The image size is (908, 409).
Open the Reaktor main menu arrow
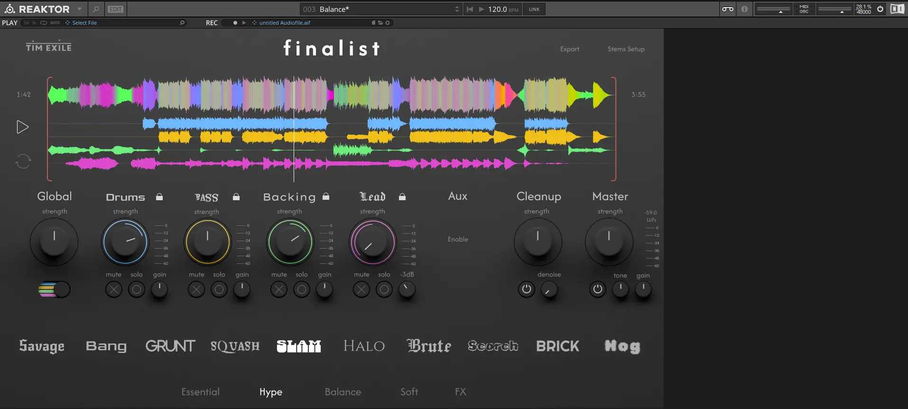79,9
